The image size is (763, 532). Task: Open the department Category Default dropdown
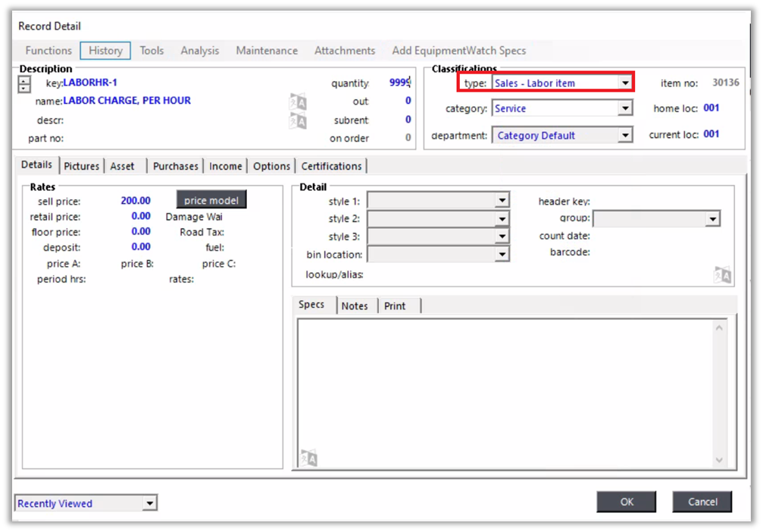625,136
